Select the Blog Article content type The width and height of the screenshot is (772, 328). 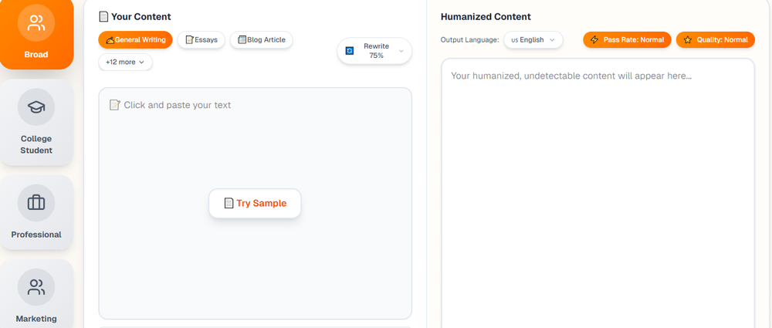(261, 39)
